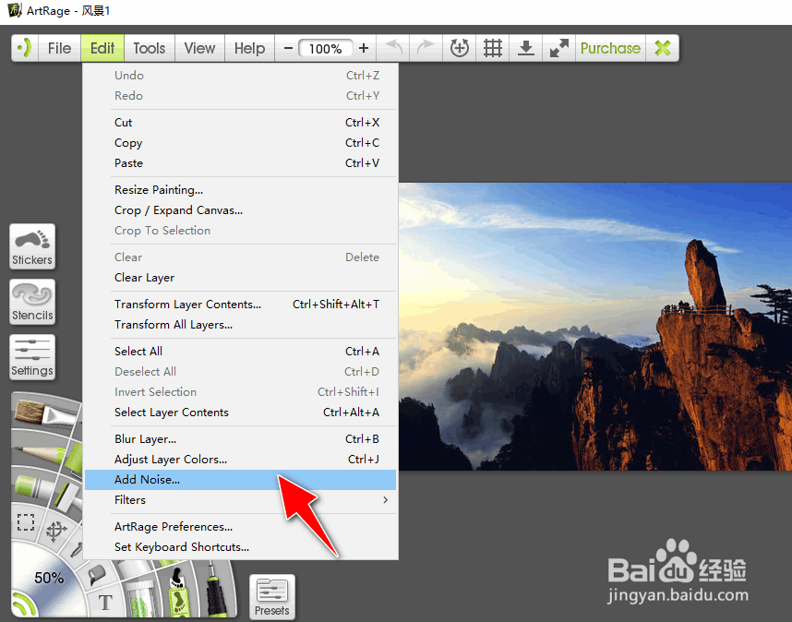Open the Presets panel
Viewport: 792px width, 622px height.
(271, 597)
